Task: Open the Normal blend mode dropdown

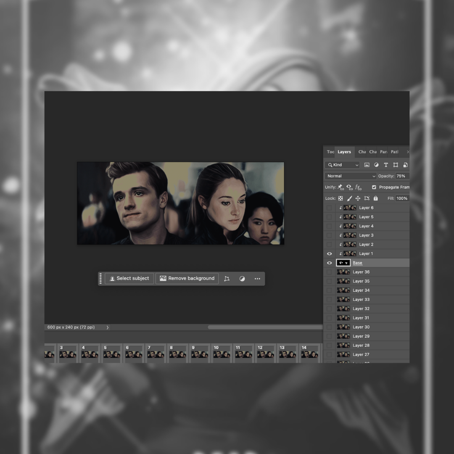Action: click(x=351, y=176)
